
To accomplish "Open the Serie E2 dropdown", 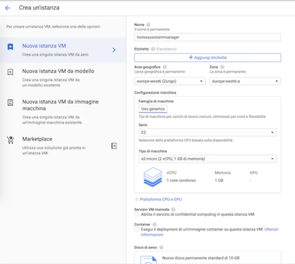I will (x=207, y=133).
